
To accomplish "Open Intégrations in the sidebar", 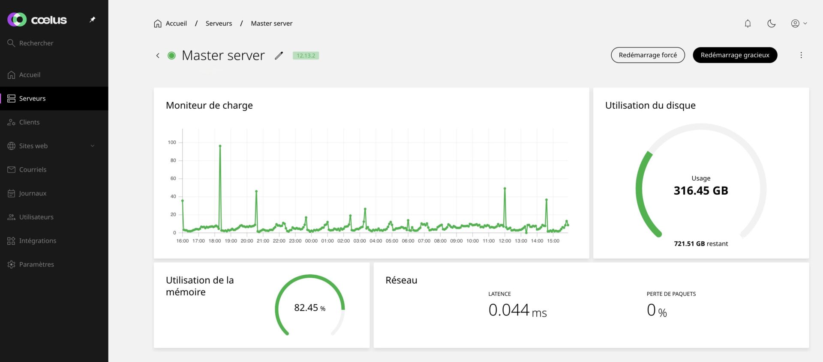I will 54,241.
